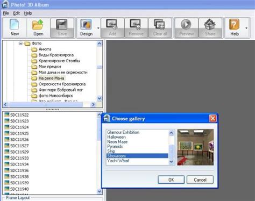Select the Design toolbar icon
255x201 pixels.
86,25
